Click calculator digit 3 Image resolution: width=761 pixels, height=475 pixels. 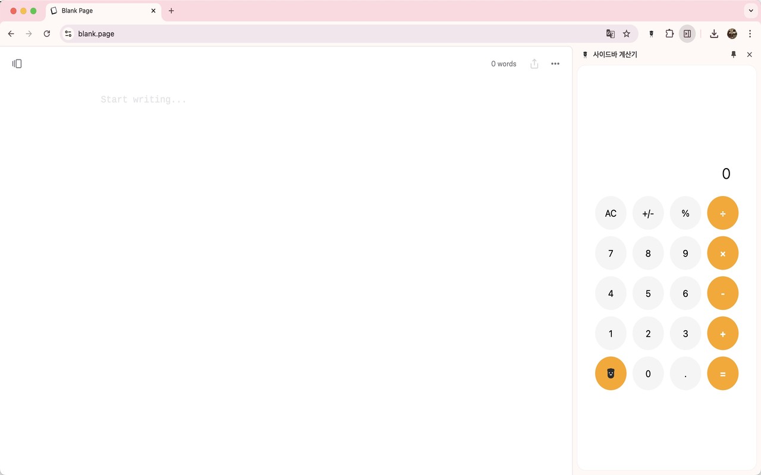[x=685, y=333]
